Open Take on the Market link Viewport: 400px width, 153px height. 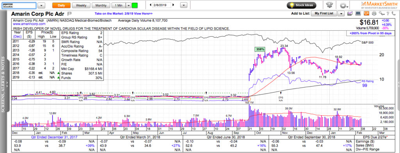tap(124, 14)
